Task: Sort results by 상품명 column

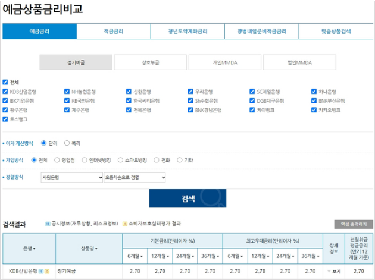Action: (x=89, y=248)
